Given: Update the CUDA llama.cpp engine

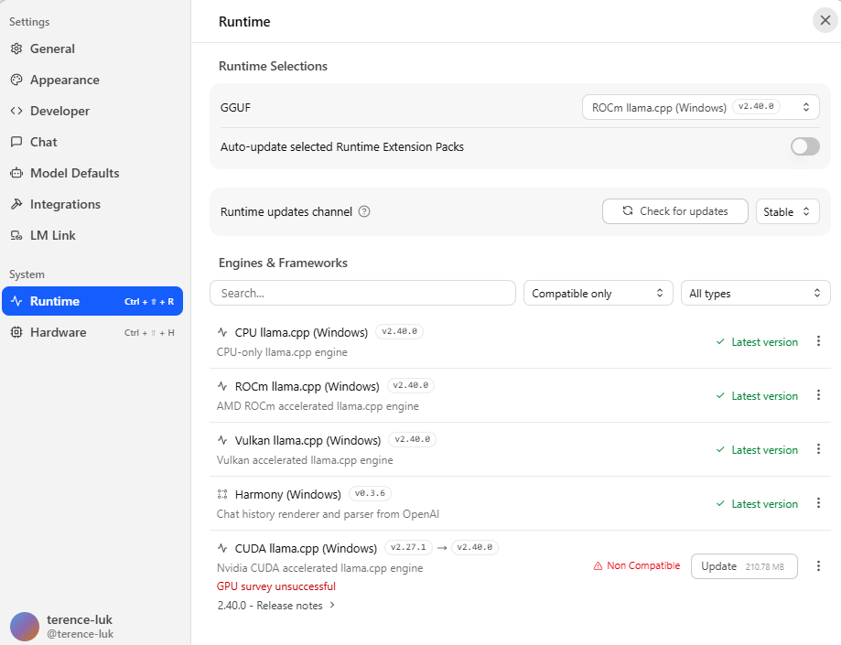Looking at the screenshot, I should 744,566.
